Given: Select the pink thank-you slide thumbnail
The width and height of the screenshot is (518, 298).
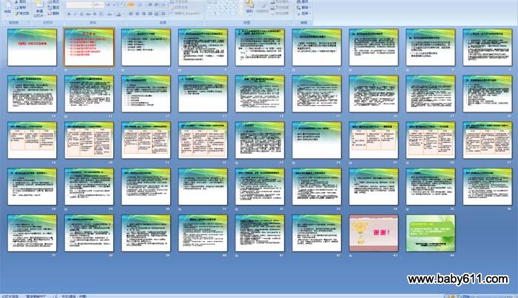Looking at the screenshot, I should point(374,232).
